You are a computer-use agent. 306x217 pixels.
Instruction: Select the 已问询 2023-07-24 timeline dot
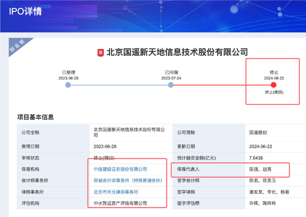tap(171, 85)
